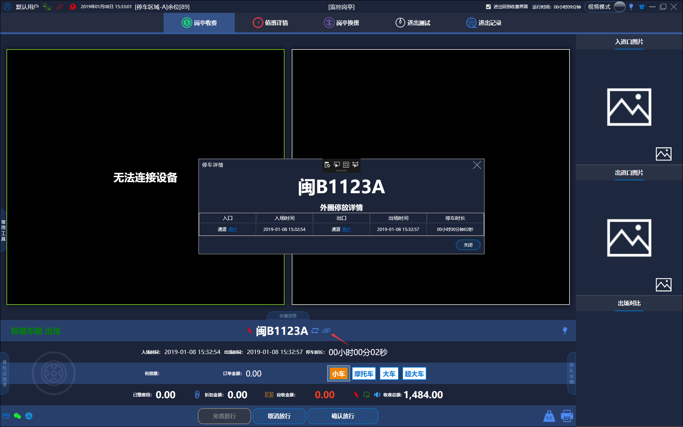Open the 进出测试 tab
The width and height of the screenshot is (683, 427).
pos(413,23)
